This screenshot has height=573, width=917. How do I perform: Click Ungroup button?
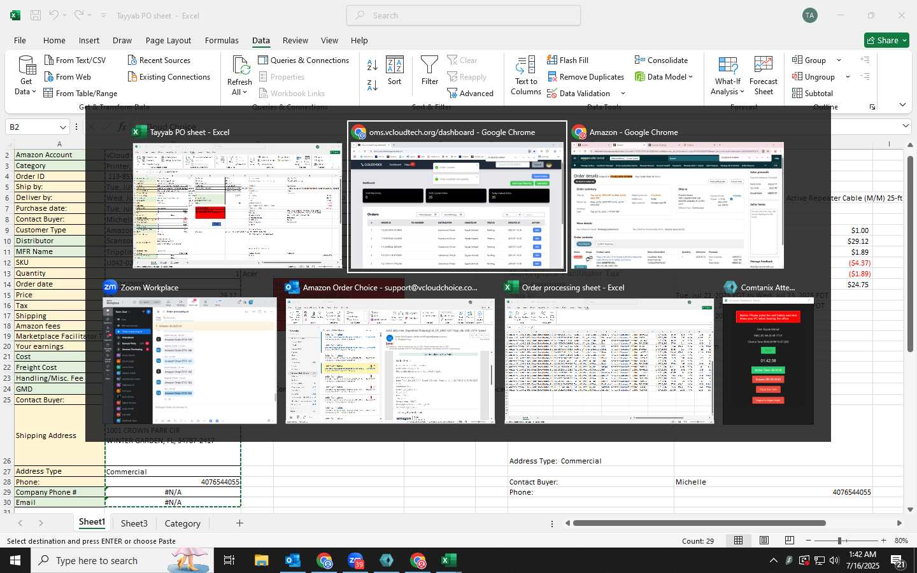[813, 76]
